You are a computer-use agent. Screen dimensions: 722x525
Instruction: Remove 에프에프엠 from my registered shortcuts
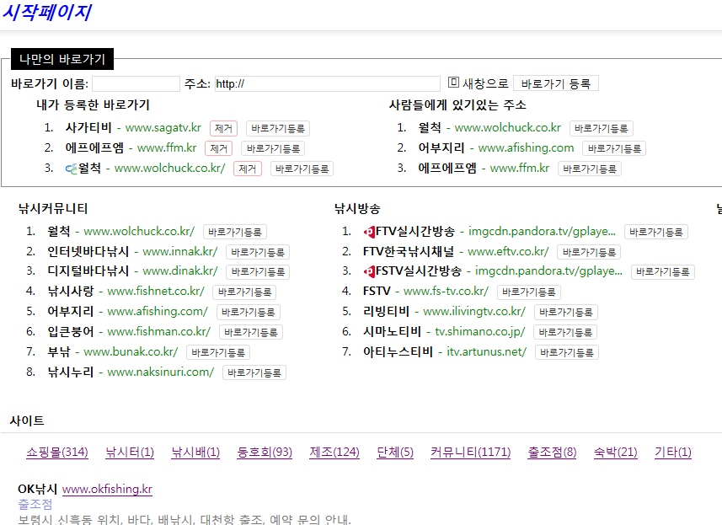(218, 148)
